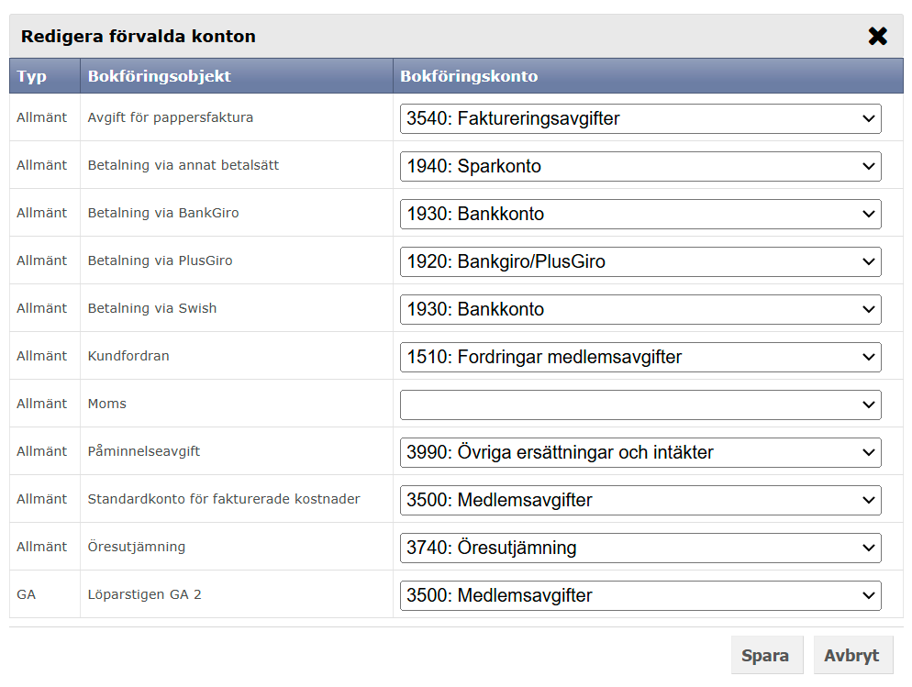Click the Spara button
The width and height of the screenshot is (912, 687).
pos(766,655)
